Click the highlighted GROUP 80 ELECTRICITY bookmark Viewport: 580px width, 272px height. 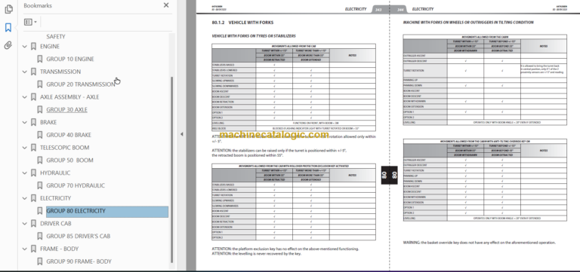point(107,211)
